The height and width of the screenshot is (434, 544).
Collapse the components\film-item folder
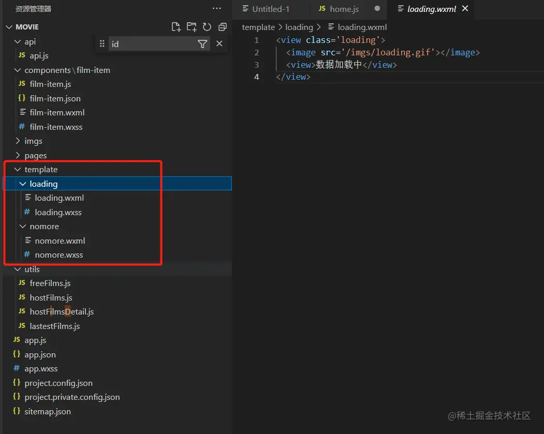pyautogui.click(x=18, y=70)
